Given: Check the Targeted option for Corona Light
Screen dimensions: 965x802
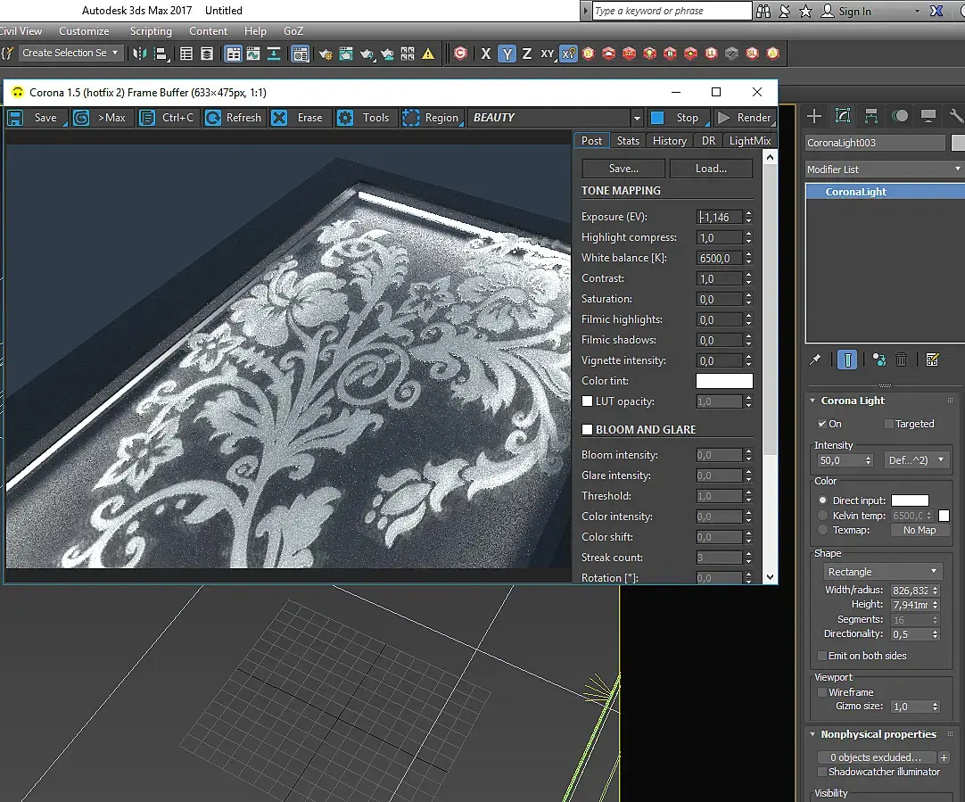Looking at the screenshot, I should 888,424.
